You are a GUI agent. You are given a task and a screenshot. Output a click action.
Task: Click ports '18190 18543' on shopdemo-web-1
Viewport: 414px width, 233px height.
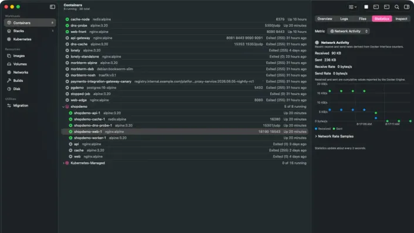point(269,132)
